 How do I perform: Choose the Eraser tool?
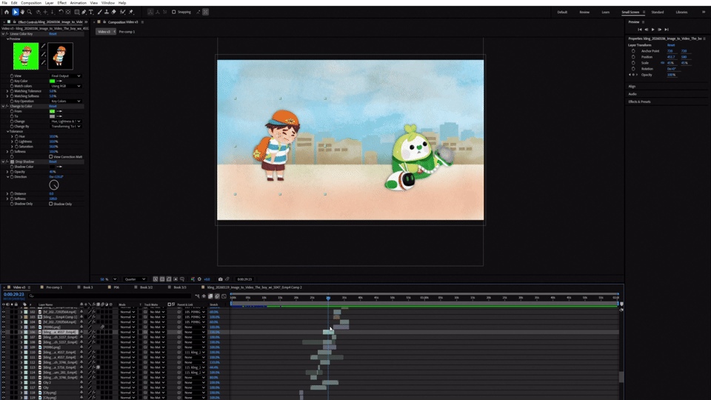pos(114,13)
